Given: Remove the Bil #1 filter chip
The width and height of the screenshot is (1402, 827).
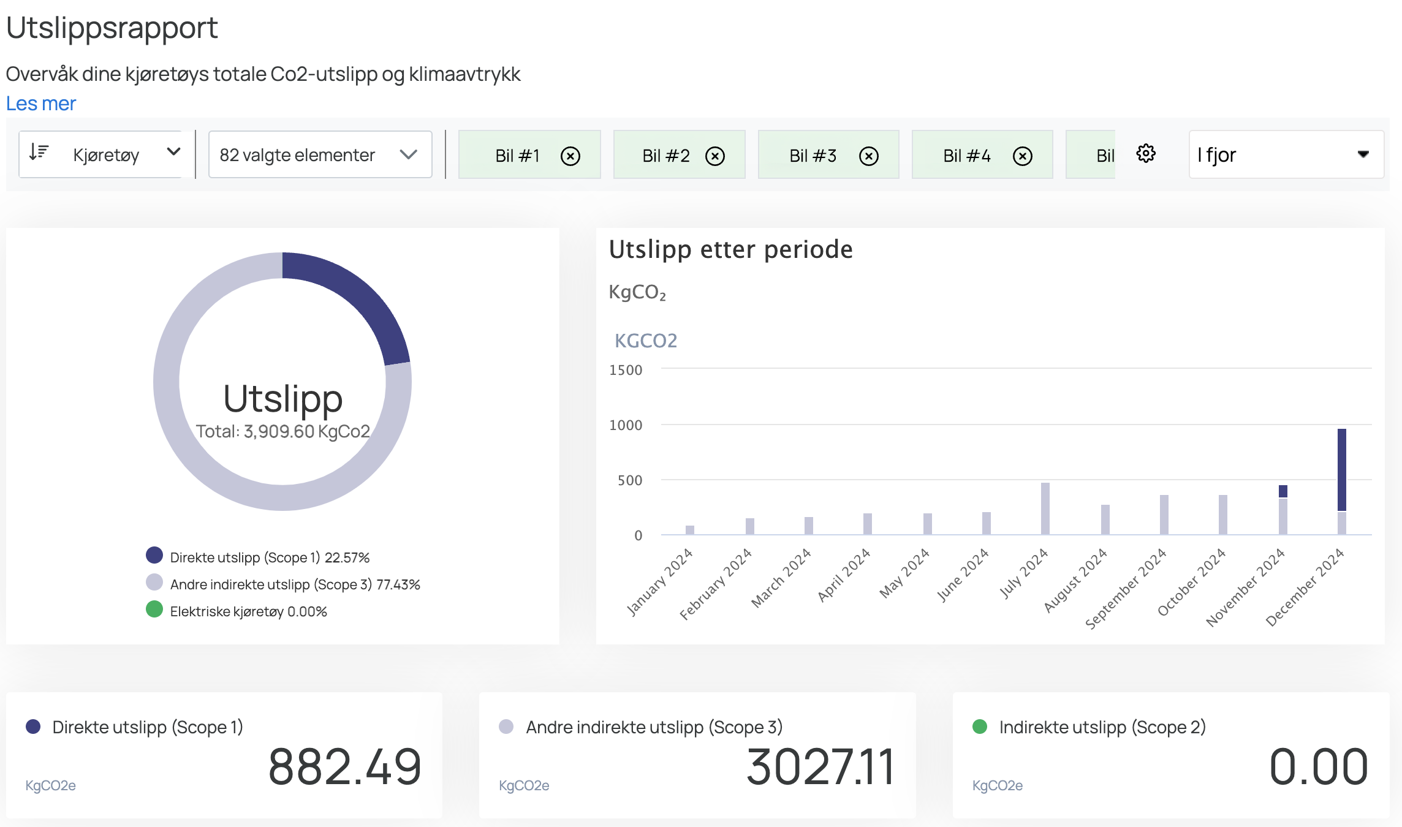Looking at the screenshot, I should click(x=570, y=156).
